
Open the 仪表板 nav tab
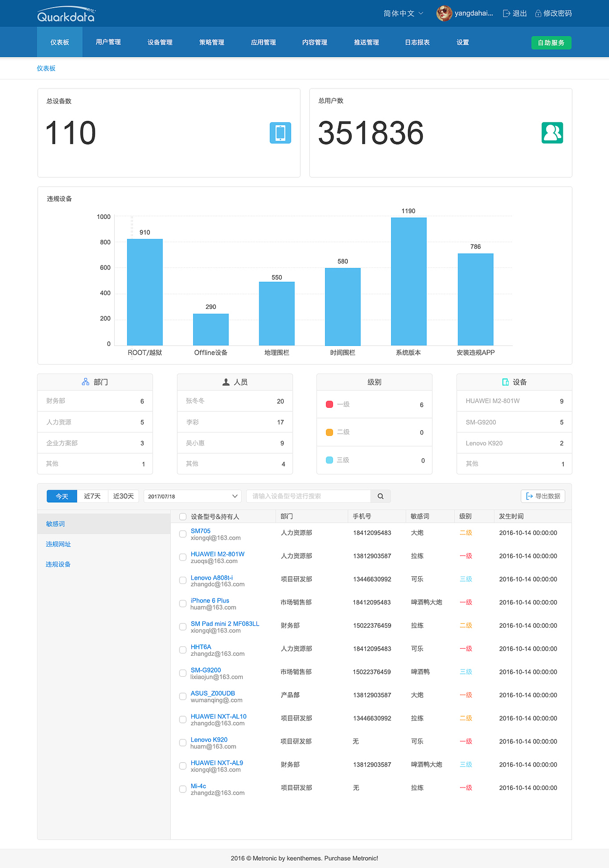[59, 42]
